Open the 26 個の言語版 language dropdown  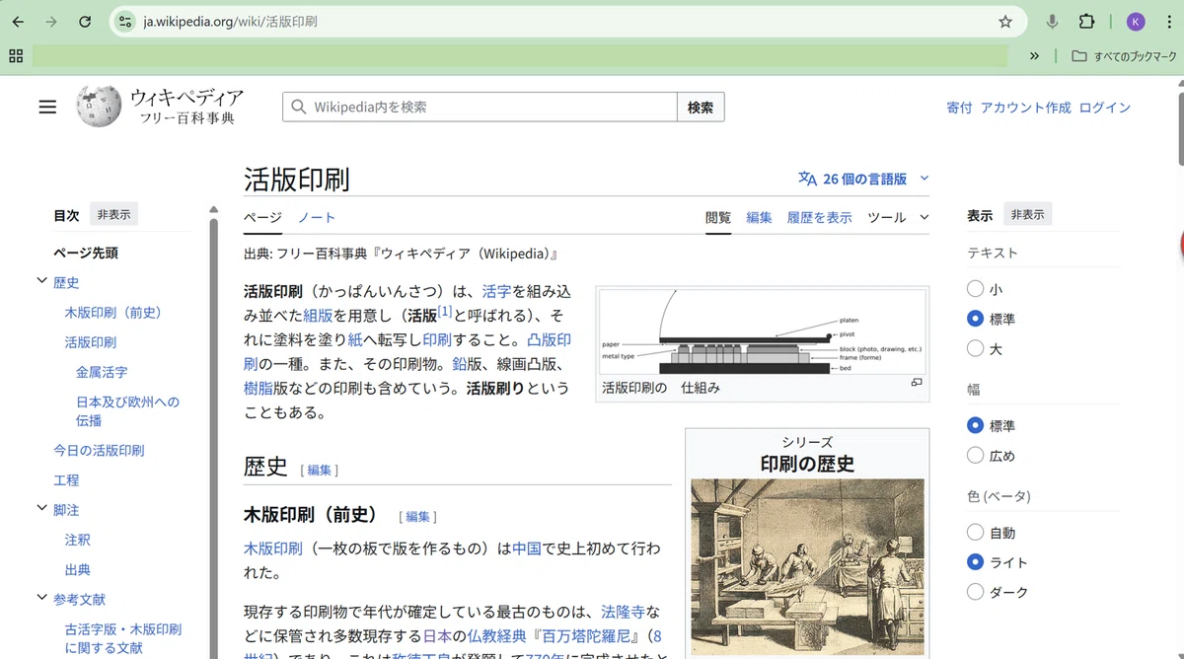click(863, 179)
